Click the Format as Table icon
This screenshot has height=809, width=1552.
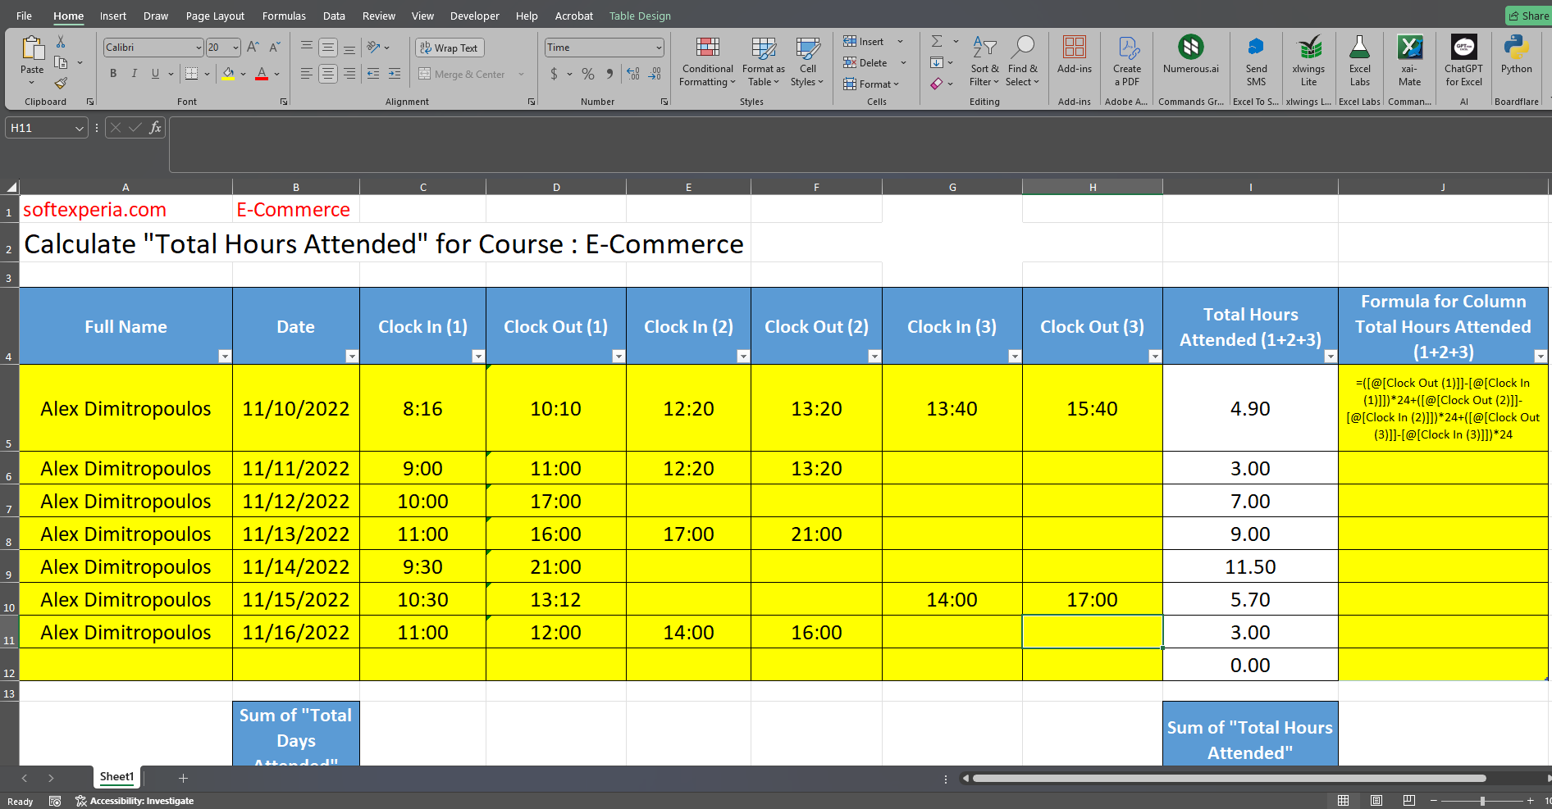(763, 61)
